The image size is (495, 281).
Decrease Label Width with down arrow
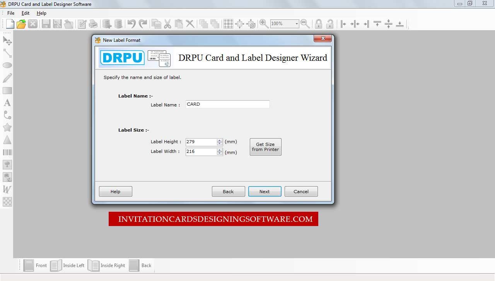coord(220,153)
